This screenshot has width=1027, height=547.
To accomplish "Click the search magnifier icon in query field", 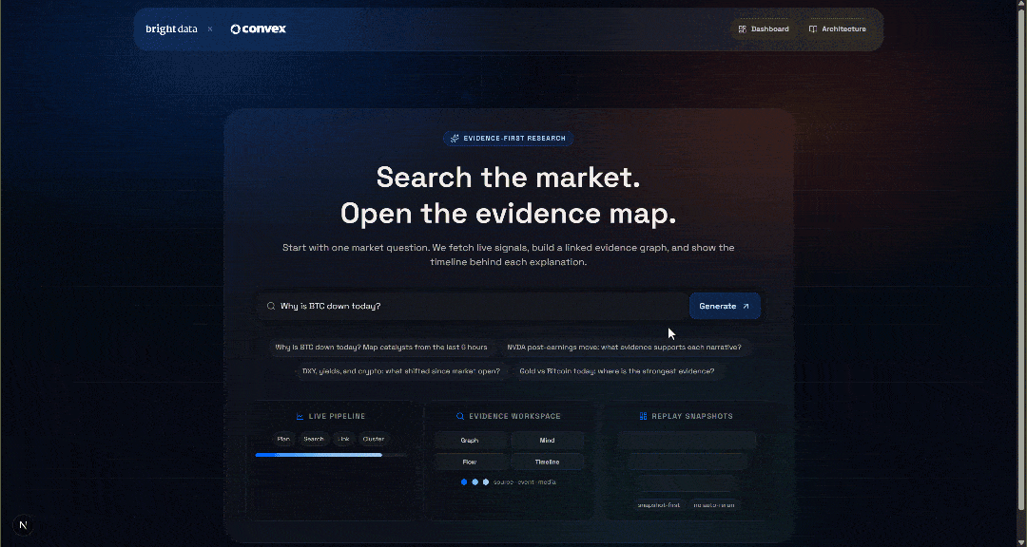I will [271, 307].
